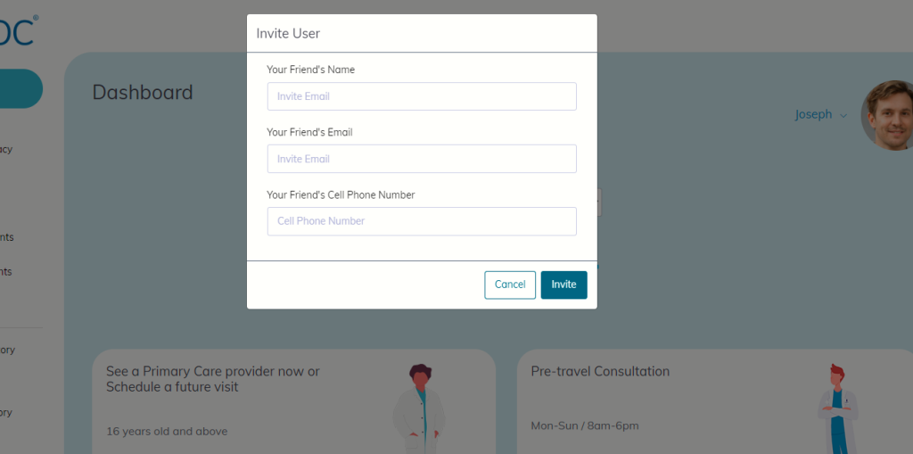This screenshot has width=913, height=454.
Task: Click the Mon-Sun / 8am-6pm hours text
Action: (x=585, y=426)
